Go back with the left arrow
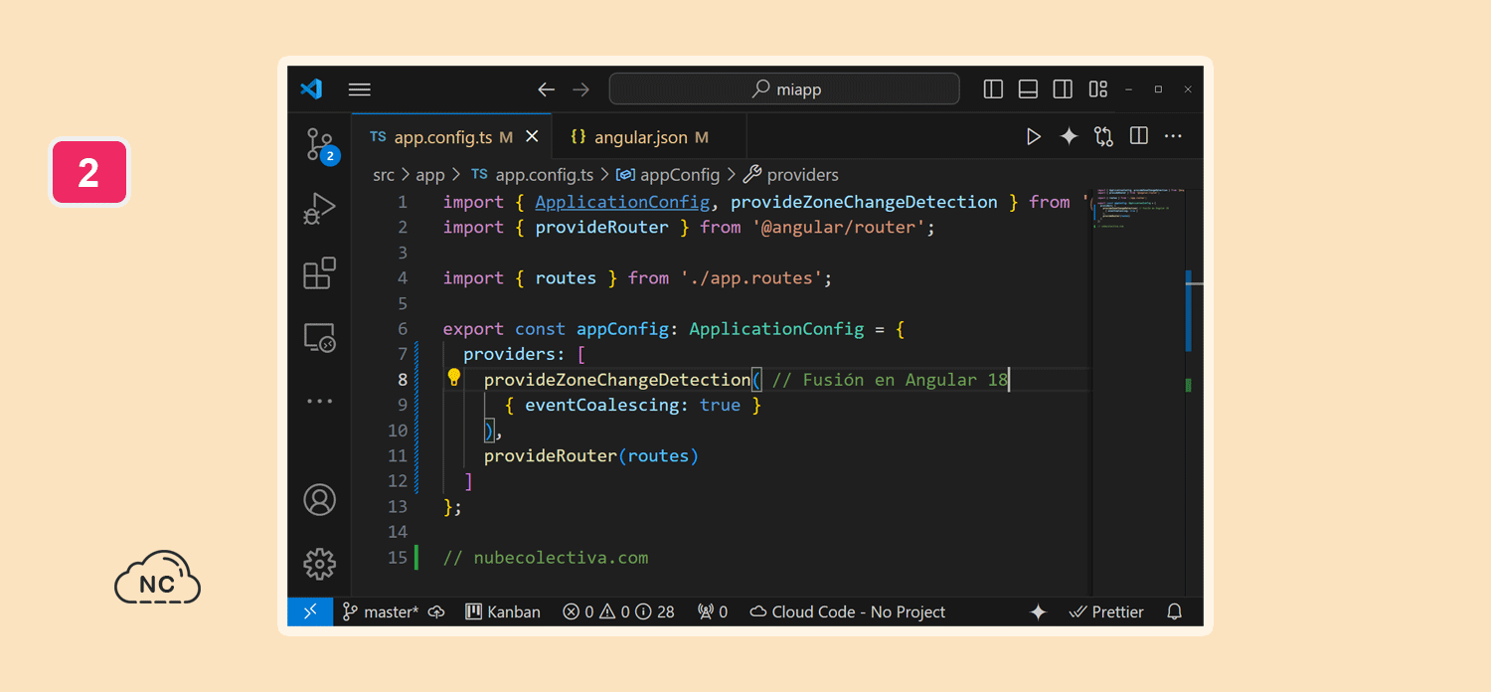The width and height of the screenshot is (1491, 692). pos(546,89)
